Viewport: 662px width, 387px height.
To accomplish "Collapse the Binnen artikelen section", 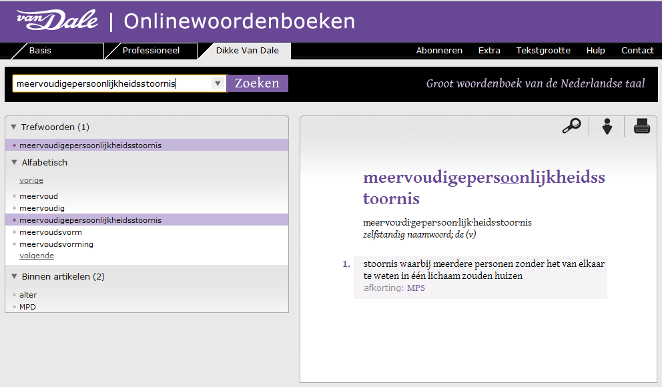I will tap(14, 276).
